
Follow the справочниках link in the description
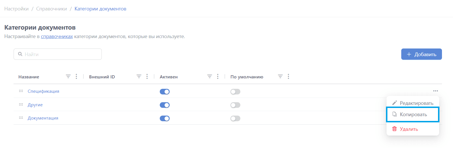click(57, 36)
